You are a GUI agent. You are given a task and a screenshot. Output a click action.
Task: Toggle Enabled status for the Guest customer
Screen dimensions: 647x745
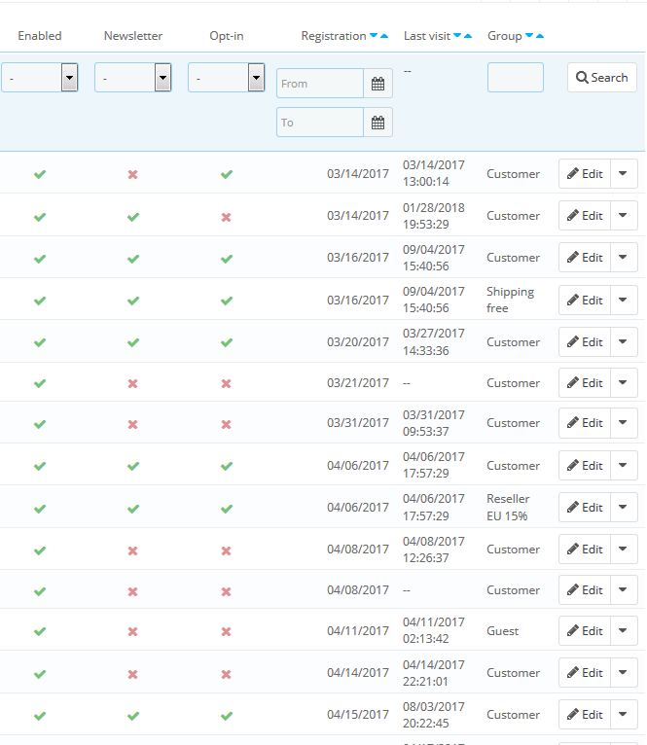coord(40,631)
